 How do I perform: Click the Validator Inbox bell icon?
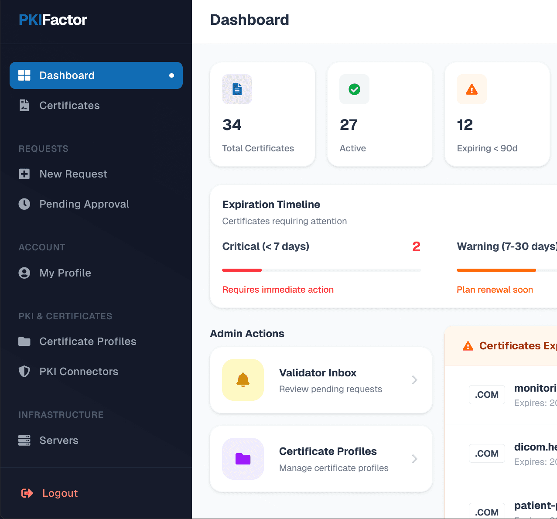tap(243, 380)
